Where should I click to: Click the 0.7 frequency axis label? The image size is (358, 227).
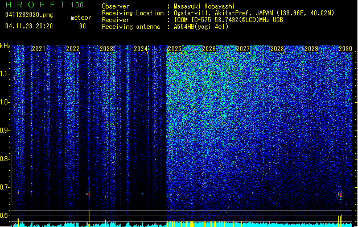5,187
